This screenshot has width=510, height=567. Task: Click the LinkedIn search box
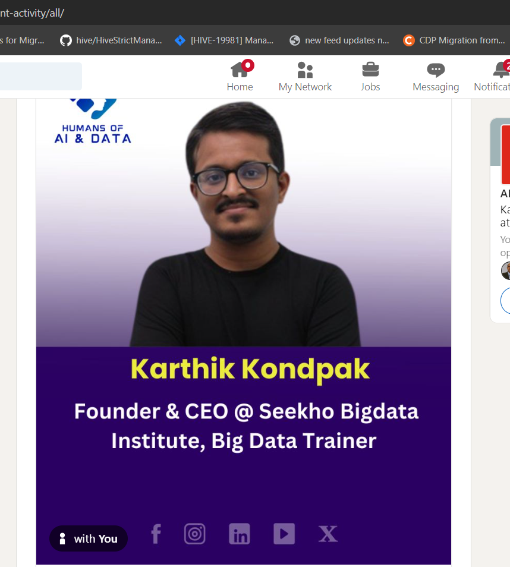[40, 76]
